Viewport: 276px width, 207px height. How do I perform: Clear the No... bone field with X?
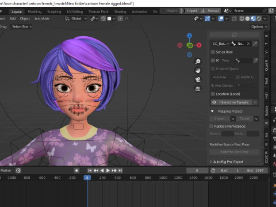(x=248, y=44)
